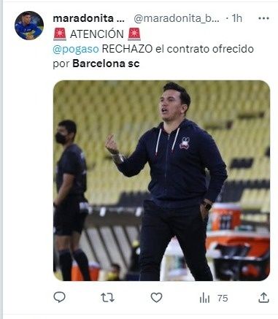Viewport: 278px width, 319px height.
Task: Open tweet via text RECHAZO el contrato ofrecido
Action: (x=178, y=49)
